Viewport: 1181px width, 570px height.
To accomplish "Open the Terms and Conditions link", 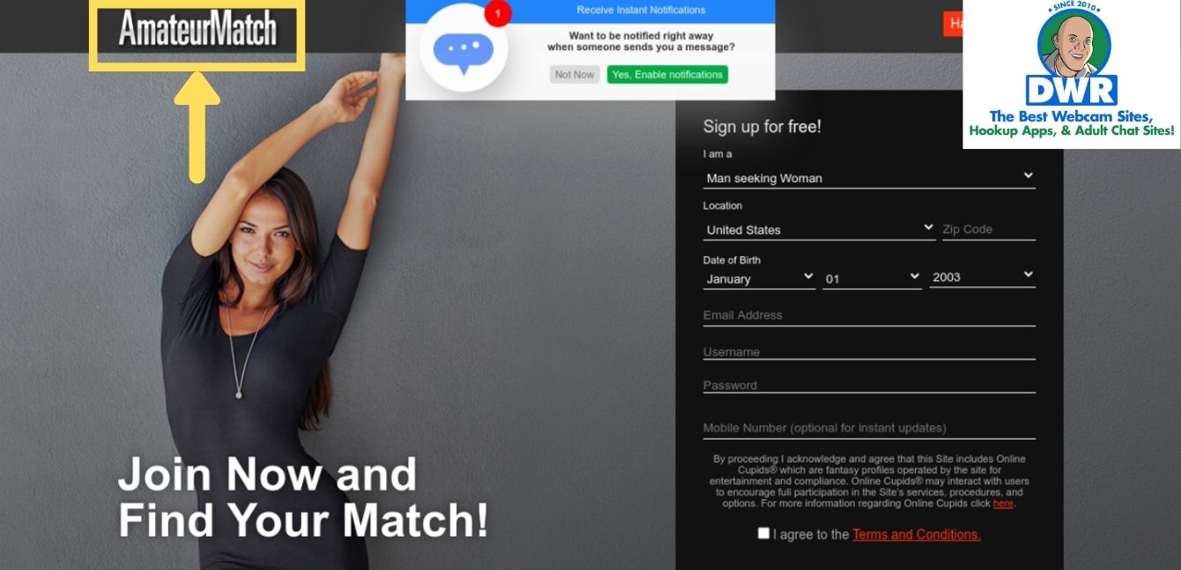I will [917, 535].
